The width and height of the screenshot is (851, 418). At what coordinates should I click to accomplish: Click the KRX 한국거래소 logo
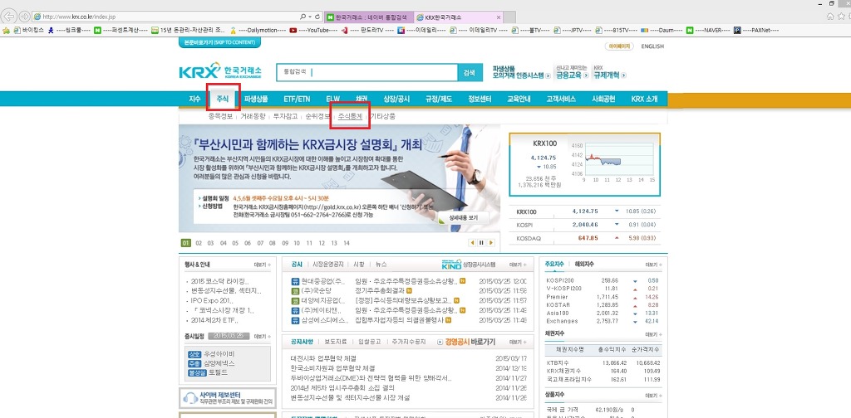coord(220,72)
